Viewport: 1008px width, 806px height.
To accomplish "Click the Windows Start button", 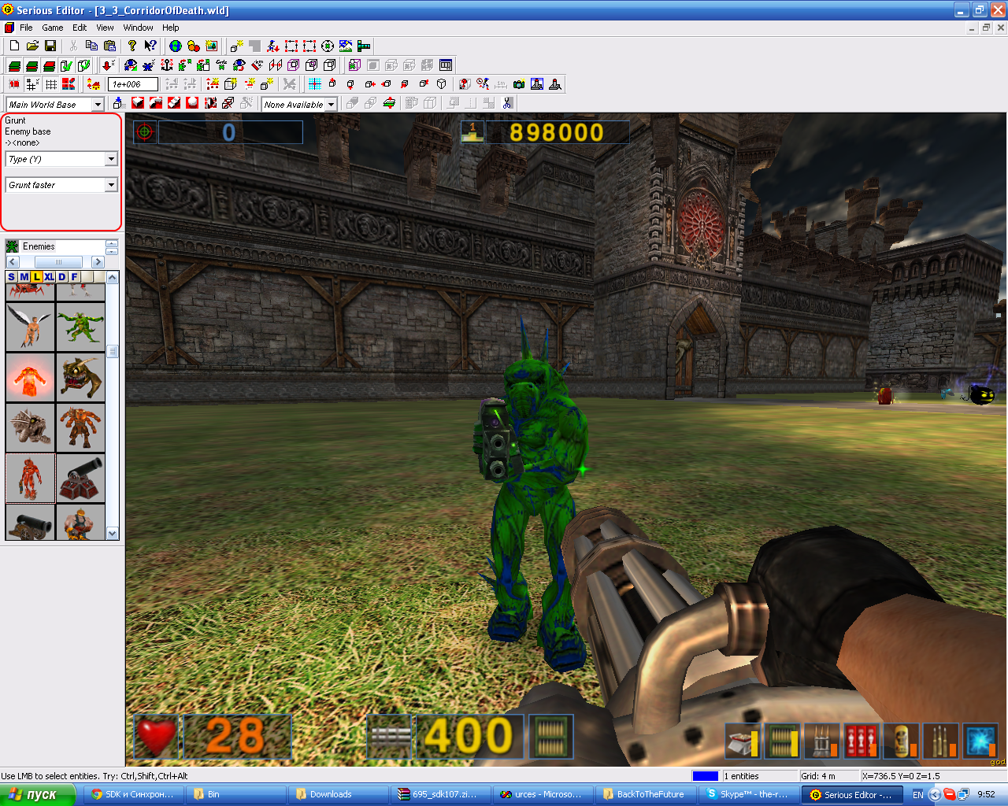I will pos(38,794).
